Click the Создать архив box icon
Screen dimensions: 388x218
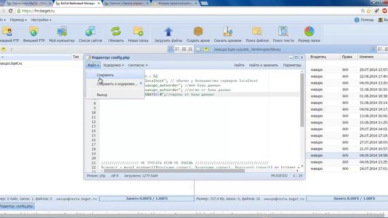pos(198,31)
